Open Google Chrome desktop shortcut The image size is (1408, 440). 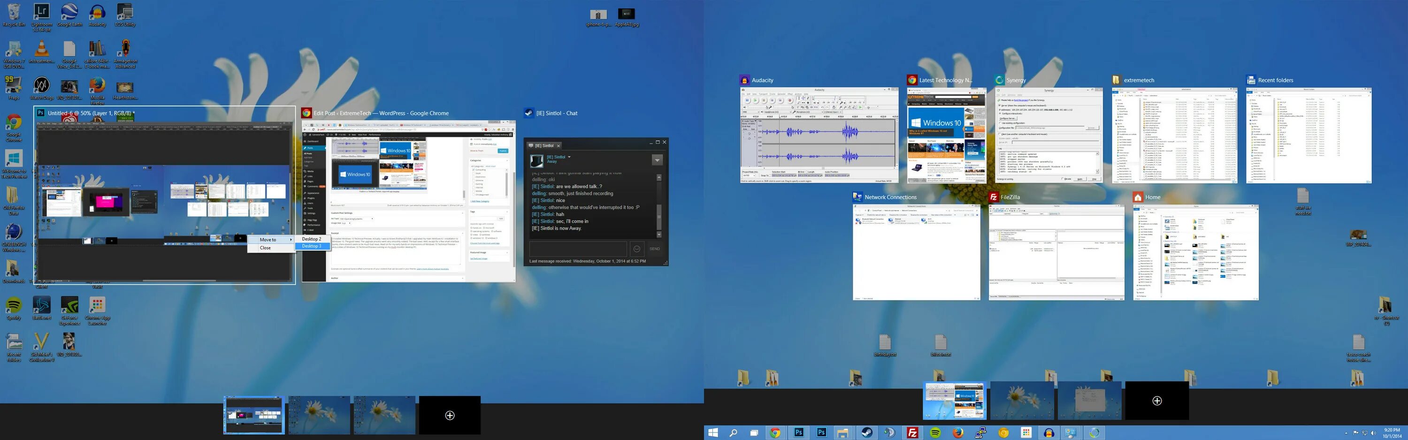pyautogui.click(x=14, y=128)
